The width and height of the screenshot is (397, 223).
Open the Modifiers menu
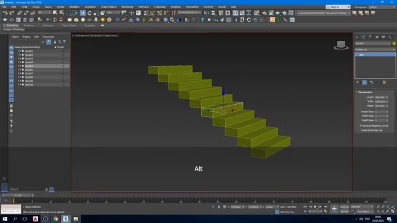click(74, 7)
